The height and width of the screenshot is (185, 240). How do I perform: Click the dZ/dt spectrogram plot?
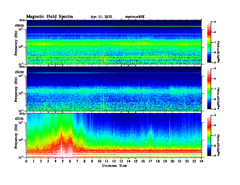point(114,135)
